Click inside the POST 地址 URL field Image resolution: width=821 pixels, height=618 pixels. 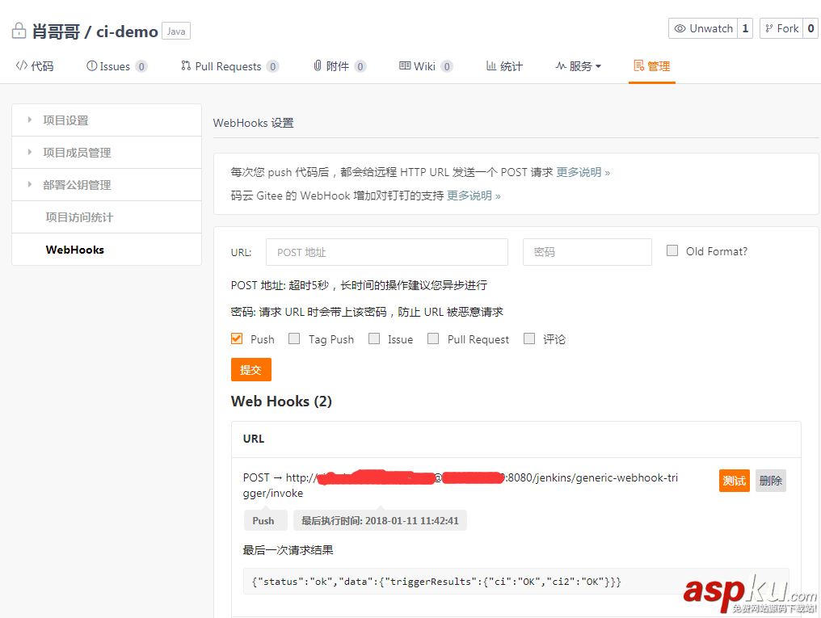click(x=386, y=251)
